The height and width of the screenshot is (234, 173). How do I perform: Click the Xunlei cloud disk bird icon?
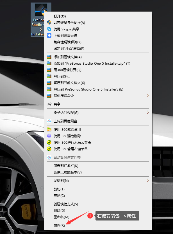coord(49,35)
